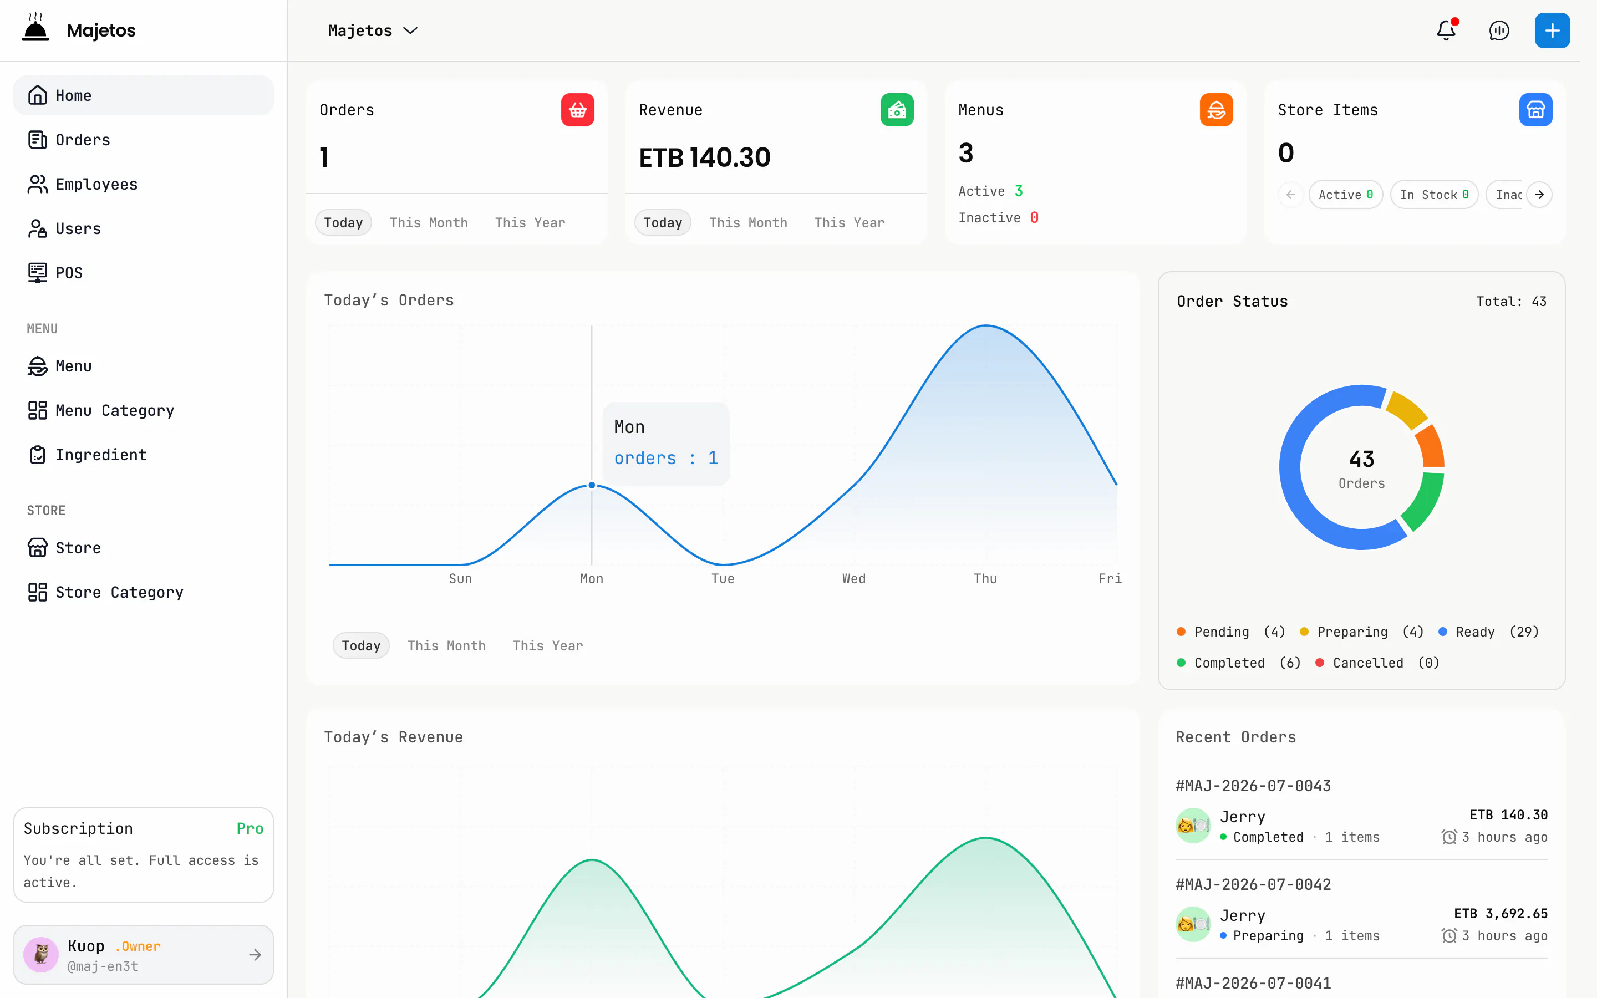Open the Store sidebar item

point(143,548)
